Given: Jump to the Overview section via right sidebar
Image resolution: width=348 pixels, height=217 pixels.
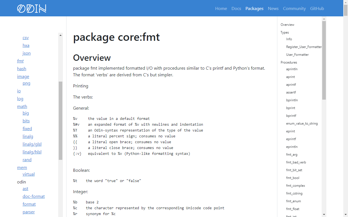Looking at the screenshot, I should coord(287,24).
